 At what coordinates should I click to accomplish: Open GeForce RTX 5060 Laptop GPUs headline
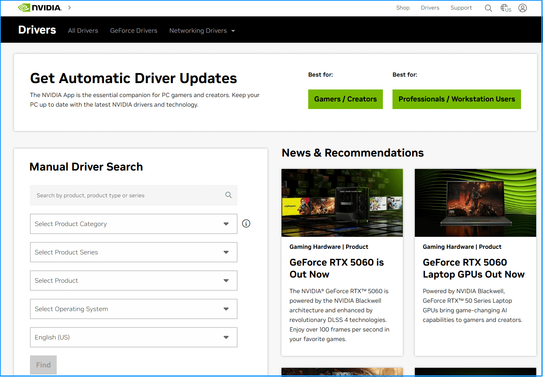pos(474,268)
